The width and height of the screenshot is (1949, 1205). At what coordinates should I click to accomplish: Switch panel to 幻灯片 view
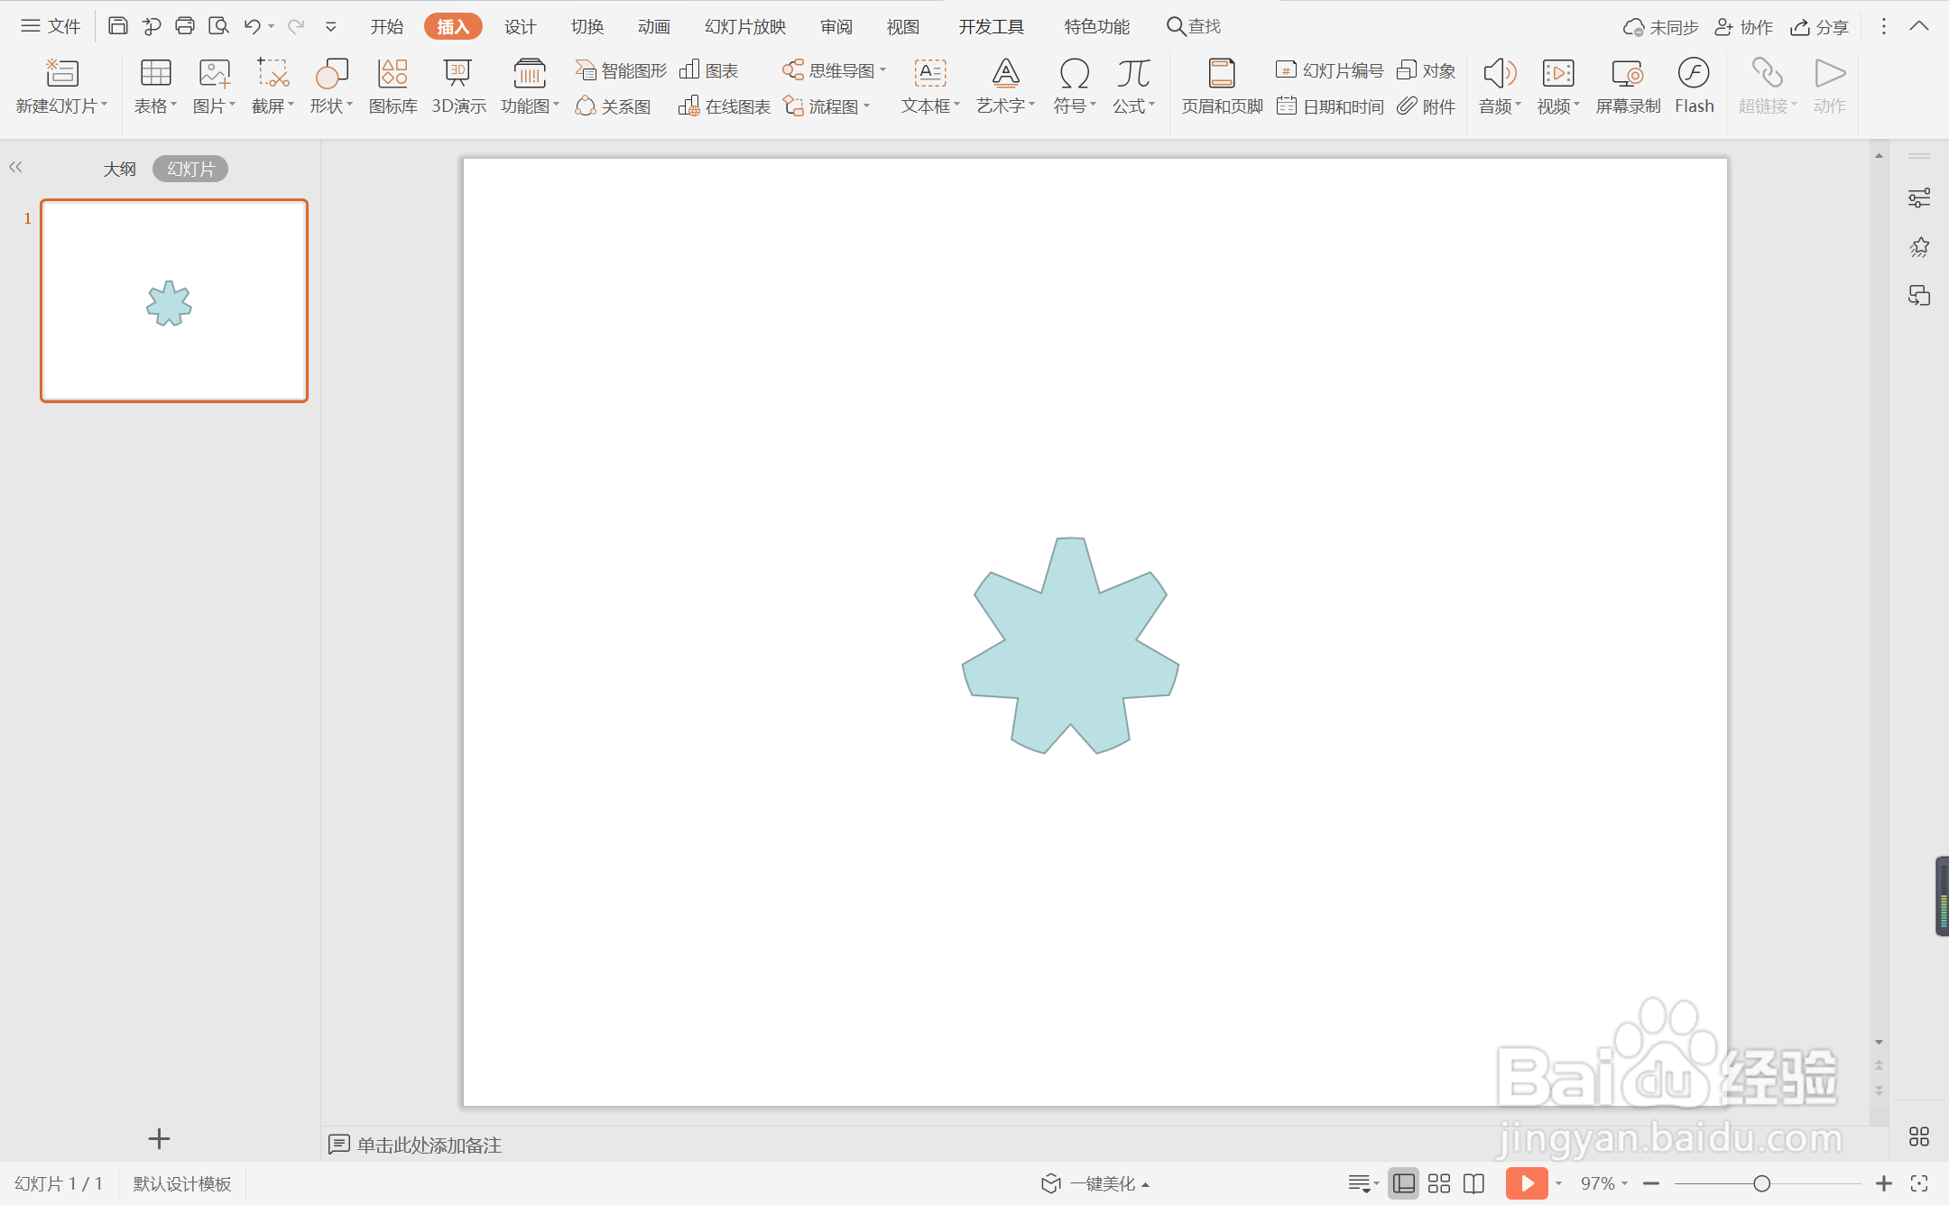click(x=190, y=169)
